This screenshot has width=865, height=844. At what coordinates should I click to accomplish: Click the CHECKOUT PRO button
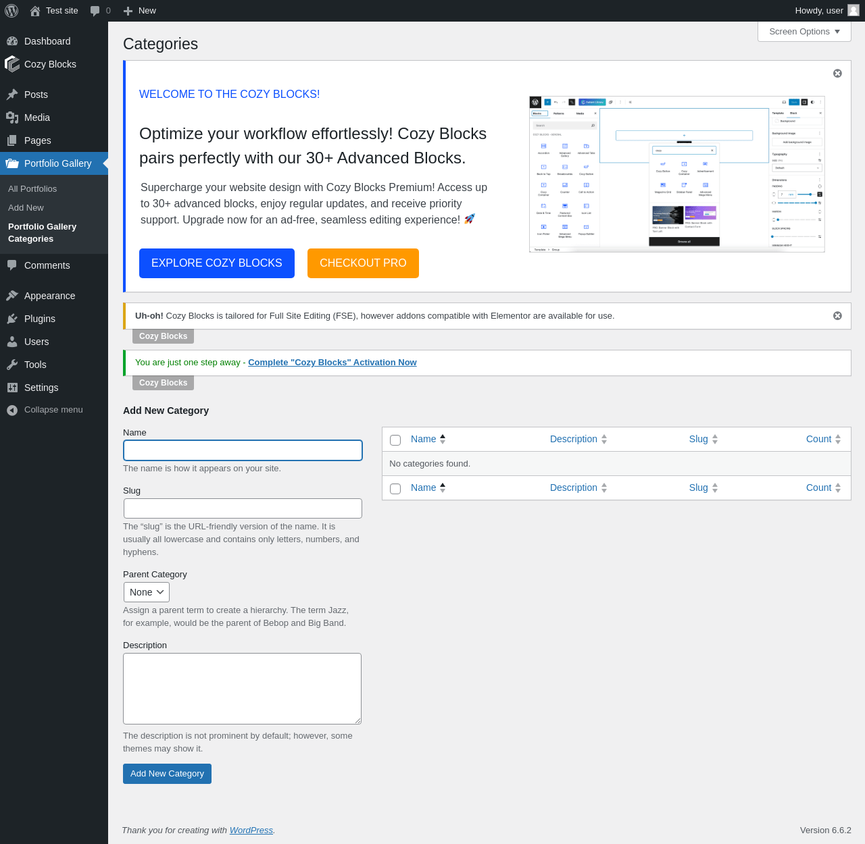point(363,263)
